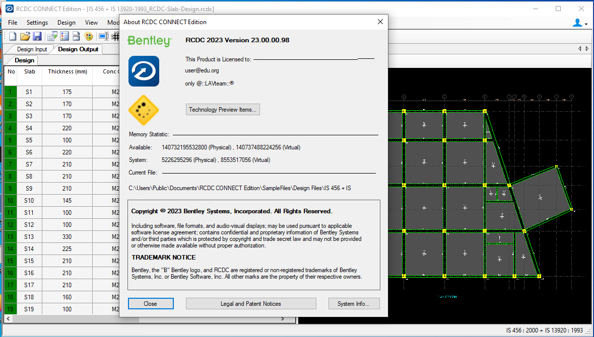Select slab cell "S4"
Screen dimensions: 594x337
pos(29,128)
